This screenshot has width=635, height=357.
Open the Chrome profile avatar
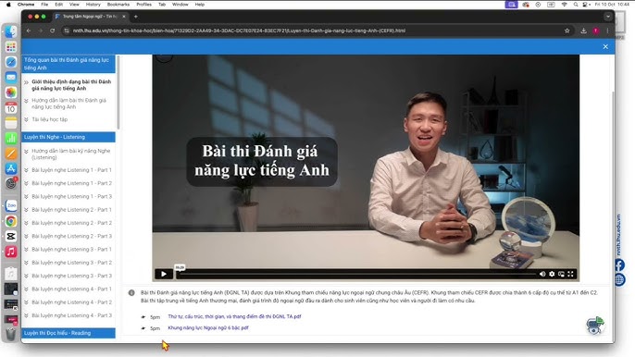[x=596, y=31]
